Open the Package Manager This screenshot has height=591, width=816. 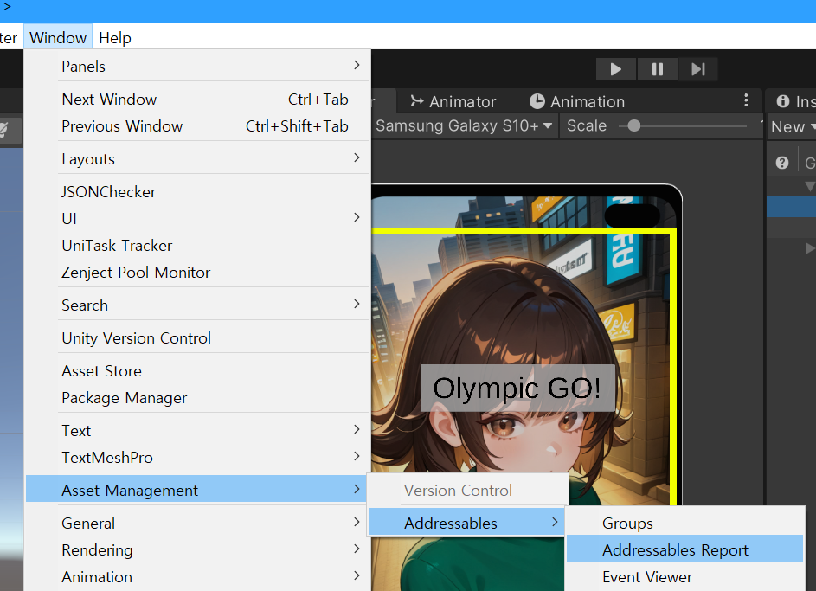[198, 397]
